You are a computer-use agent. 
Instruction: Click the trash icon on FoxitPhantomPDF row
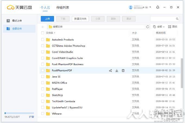point(123,71)
